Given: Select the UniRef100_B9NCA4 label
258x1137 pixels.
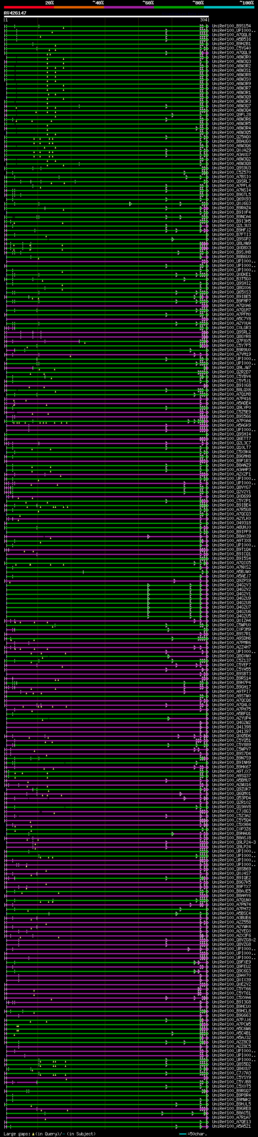Looking at the screenshot, I should [x=231, y=217].
